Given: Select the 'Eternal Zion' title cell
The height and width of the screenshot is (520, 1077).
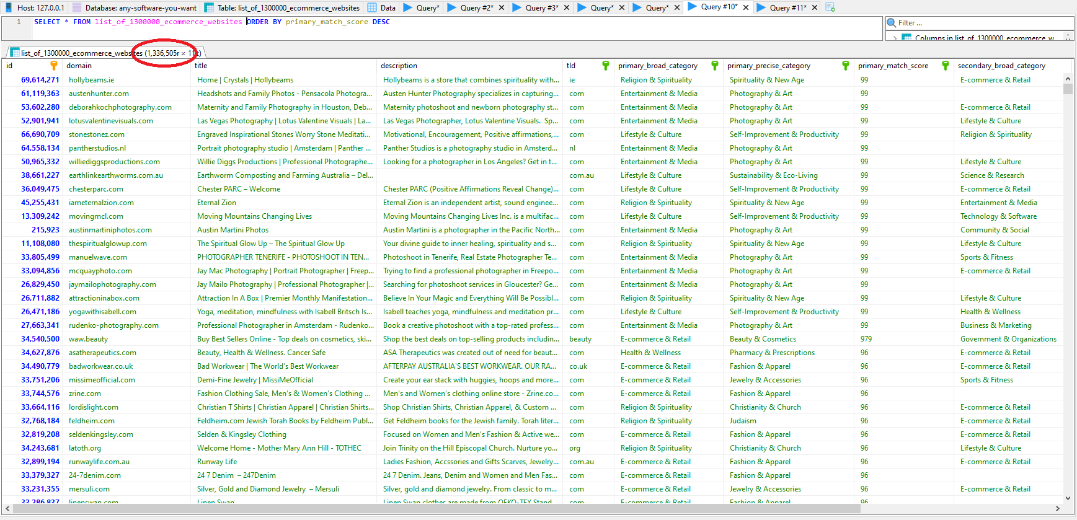Looking at the screenshot, I should 284,203.
